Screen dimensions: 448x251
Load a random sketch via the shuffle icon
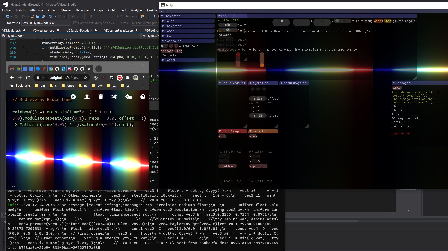[x=114, y=97]
